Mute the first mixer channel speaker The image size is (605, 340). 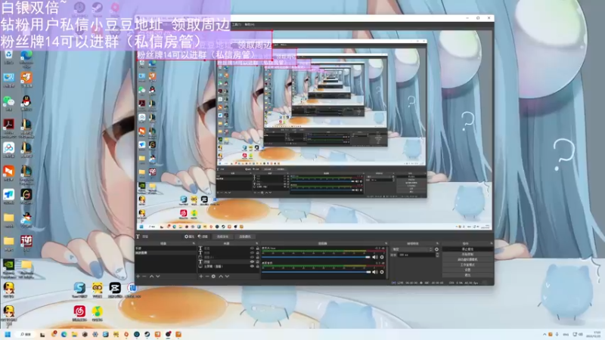375,257
